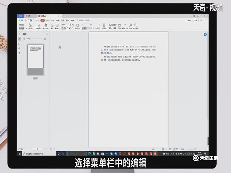Viewport: 231px width, 173px height.
Task: Open PDF to Office converter dropdown
Action: pyautogui.click(x=30, y=26)
